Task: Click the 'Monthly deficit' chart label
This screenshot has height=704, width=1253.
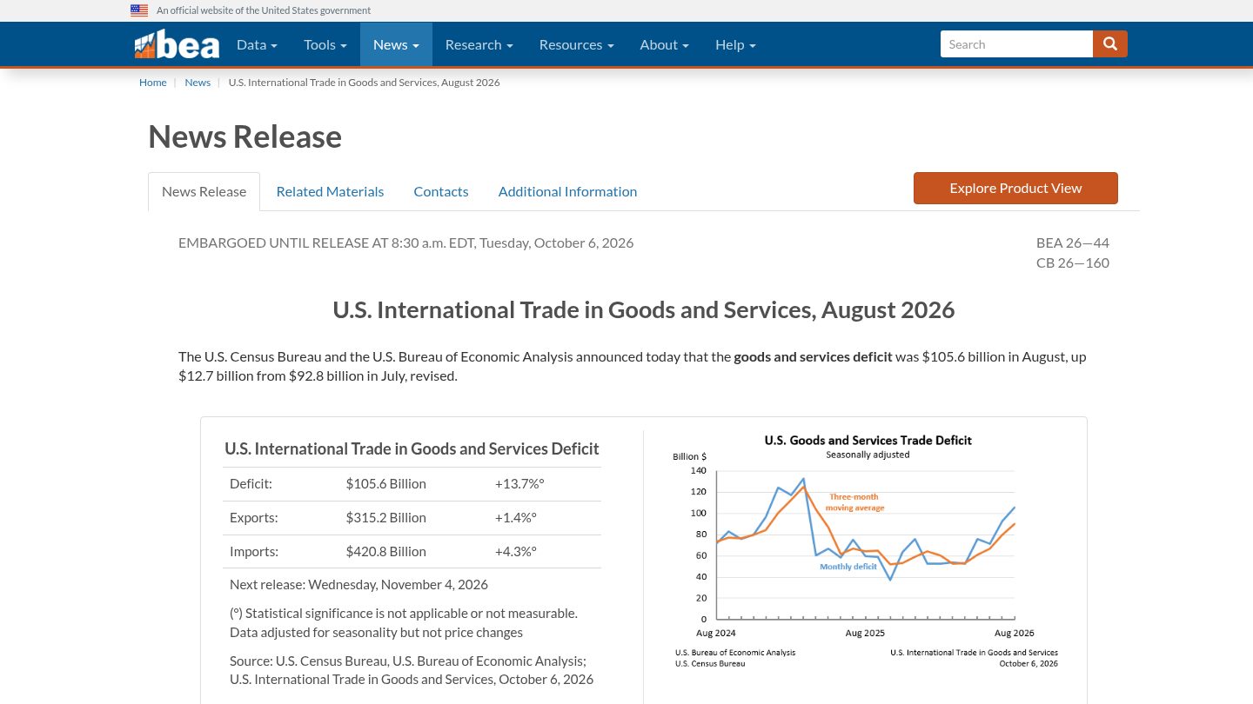Action: 848,567
